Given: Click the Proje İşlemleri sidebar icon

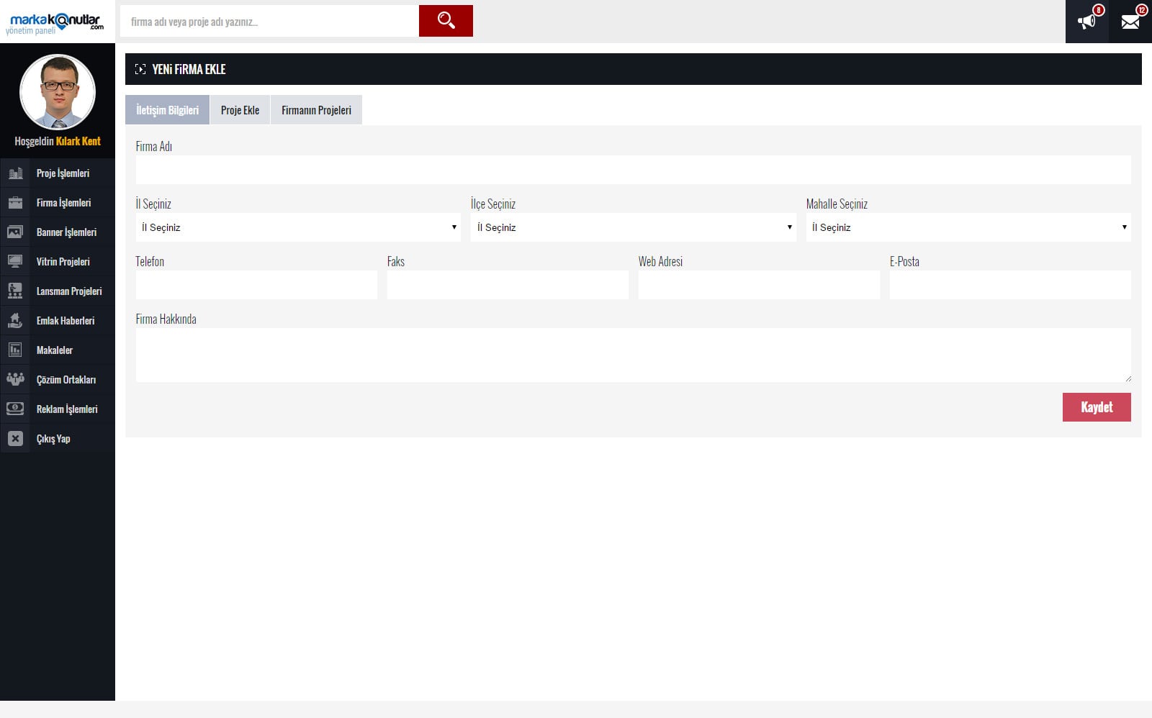Looking at the screenshot, I should [x=15, y=173].
